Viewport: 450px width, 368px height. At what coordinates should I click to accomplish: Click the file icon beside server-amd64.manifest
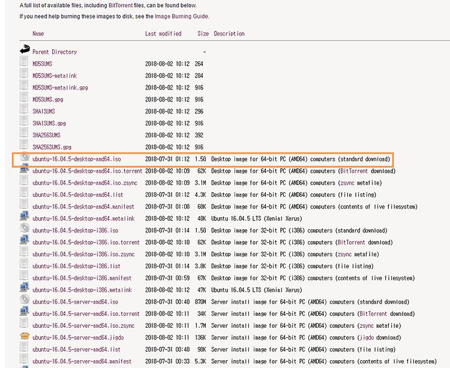tap(24, 359)
